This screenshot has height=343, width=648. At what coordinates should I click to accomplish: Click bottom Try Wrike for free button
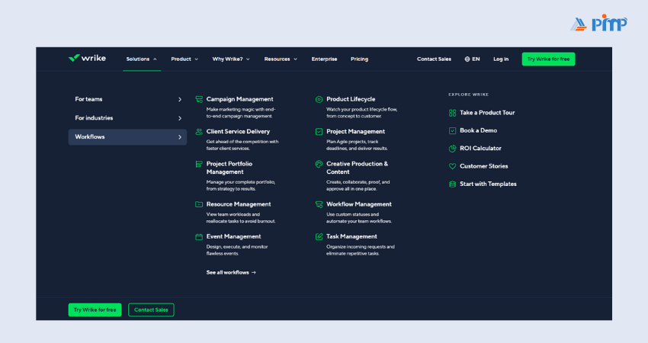(x=95, y=310)
